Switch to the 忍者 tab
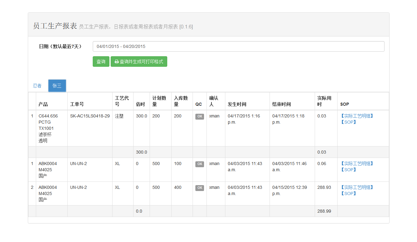This screenshot has width=417, height=242. [x=37, y=86]
